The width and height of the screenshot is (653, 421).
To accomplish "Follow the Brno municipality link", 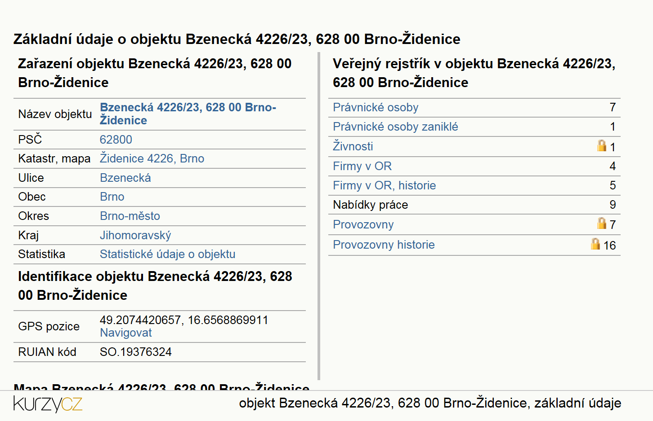I will tap(112, 197).
